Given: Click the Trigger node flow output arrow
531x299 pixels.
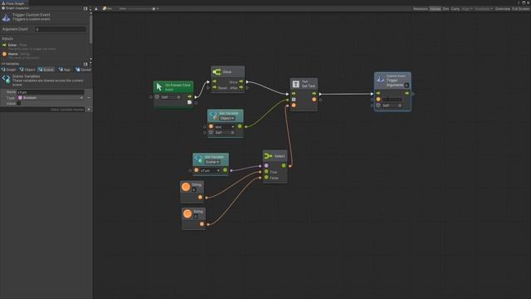Looking at the screenshot, I should click(x=407, y=93).
